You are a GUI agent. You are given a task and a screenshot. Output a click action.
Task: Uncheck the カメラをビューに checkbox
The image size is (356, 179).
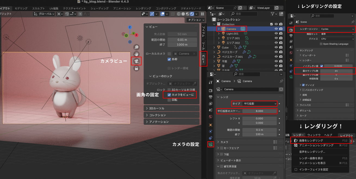pos(169,95)
